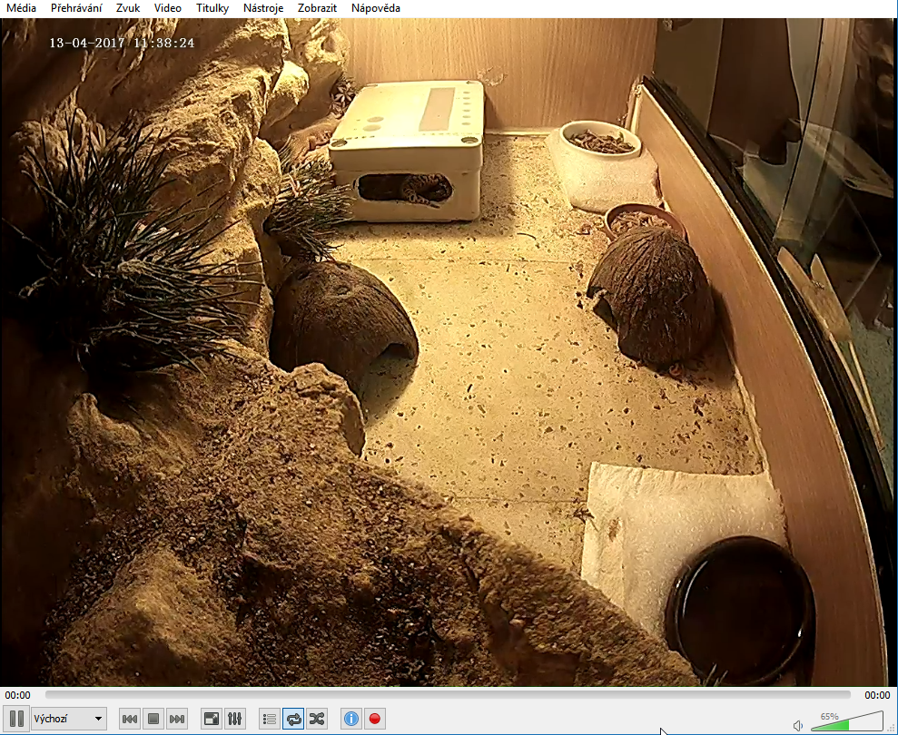Start recording with the red button
The image size is (898, 735).
tap(375, 719)
